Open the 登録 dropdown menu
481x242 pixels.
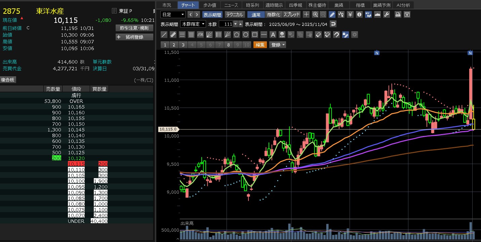point(278,45)
